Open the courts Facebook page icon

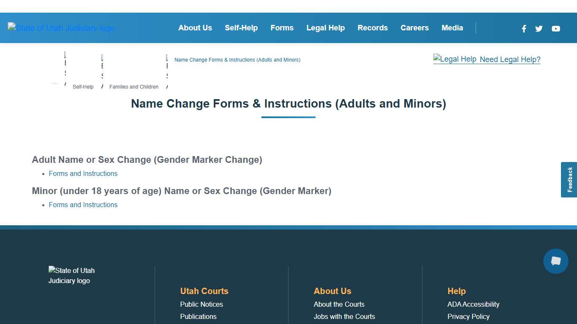[x=524, y=29]
